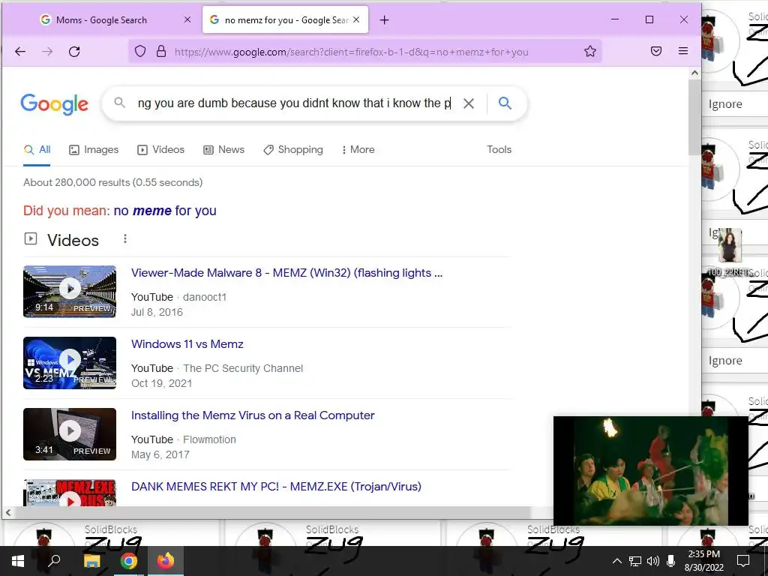This screenshot has height=576, width=768.
Task: Open the volume speaker tray icon
Action: tap(653, 561)
